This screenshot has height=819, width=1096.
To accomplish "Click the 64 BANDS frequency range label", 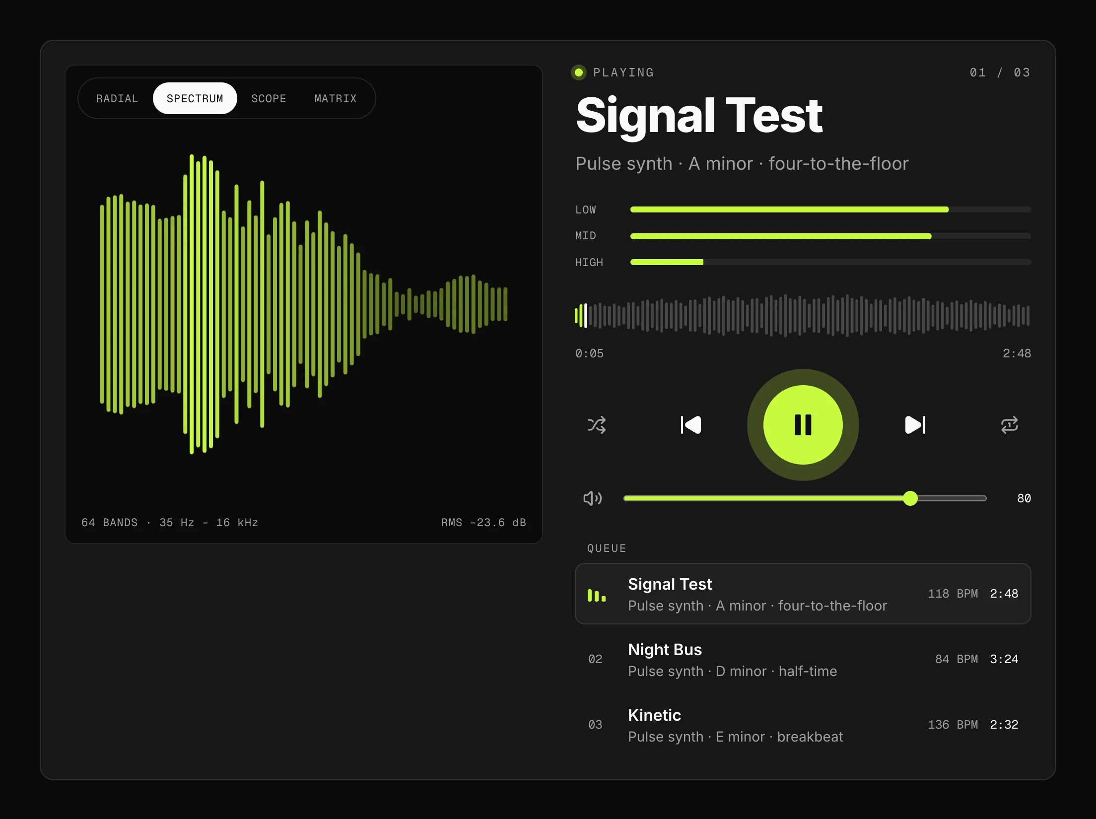I will [169, 523].
